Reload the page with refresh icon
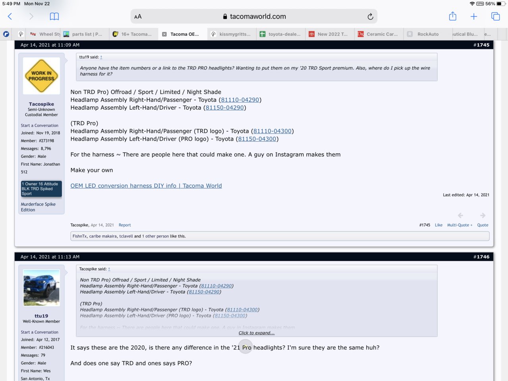Viewport: 508px width, 381px height. coord(370,16)
